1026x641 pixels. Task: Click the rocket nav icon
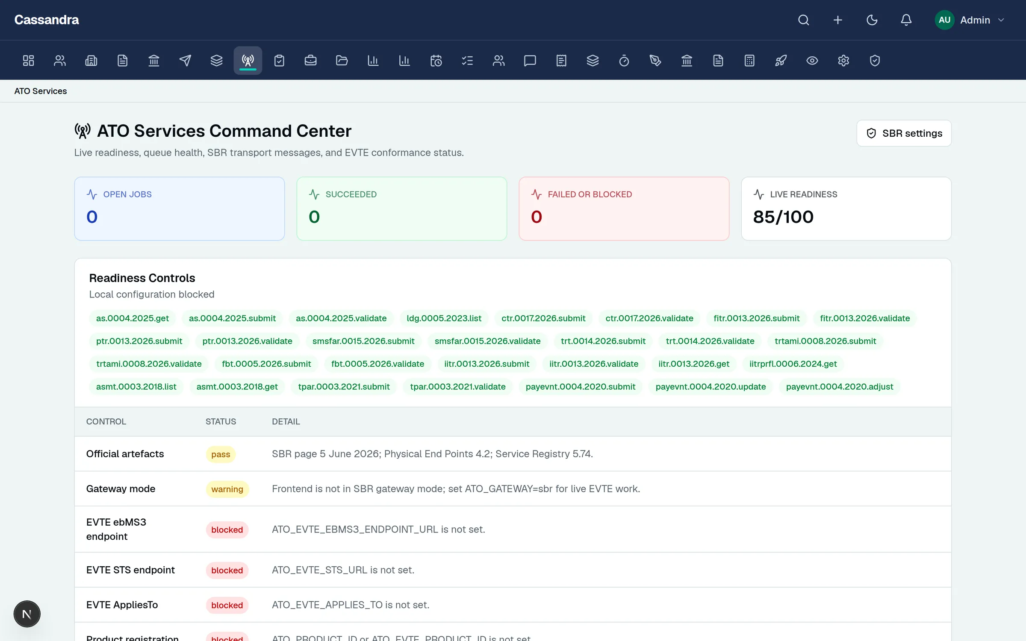coord(781,61)
